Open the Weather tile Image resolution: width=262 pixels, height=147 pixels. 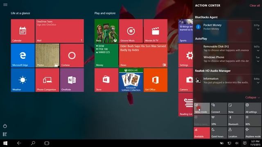pos(23,80)
